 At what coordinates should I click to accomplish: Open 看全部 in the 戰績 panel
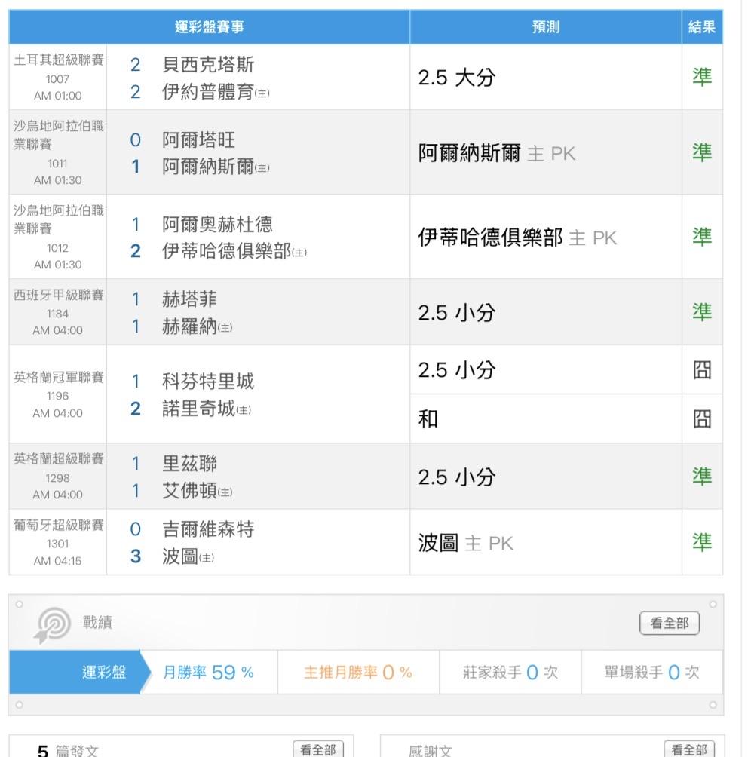[669, 624]
